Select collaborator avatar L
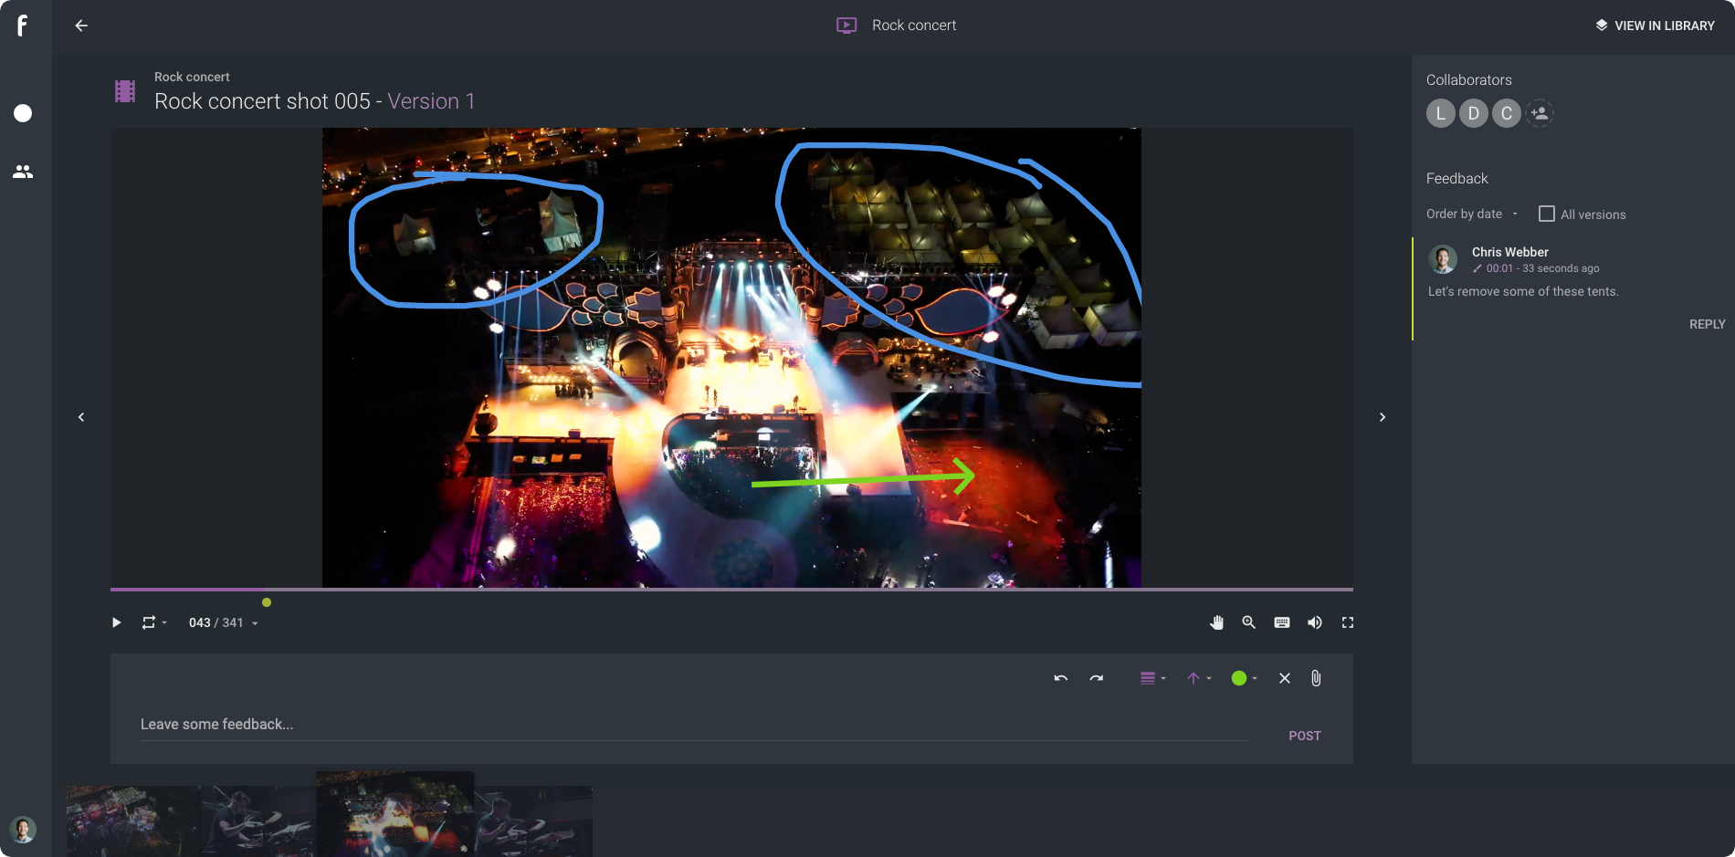 click(1441, 113)
